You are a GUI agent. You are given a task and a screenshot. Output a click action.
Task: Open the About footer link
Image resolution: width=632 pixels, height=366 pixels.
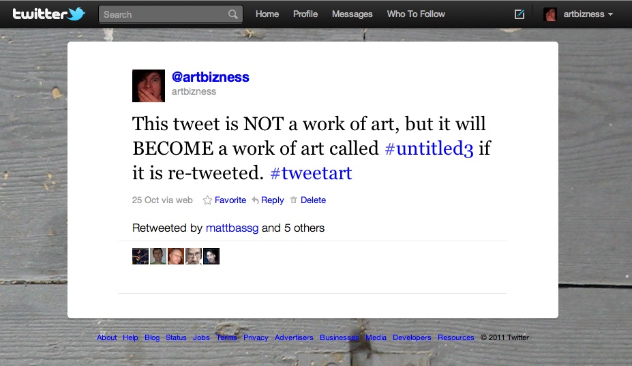click(106, 338)
